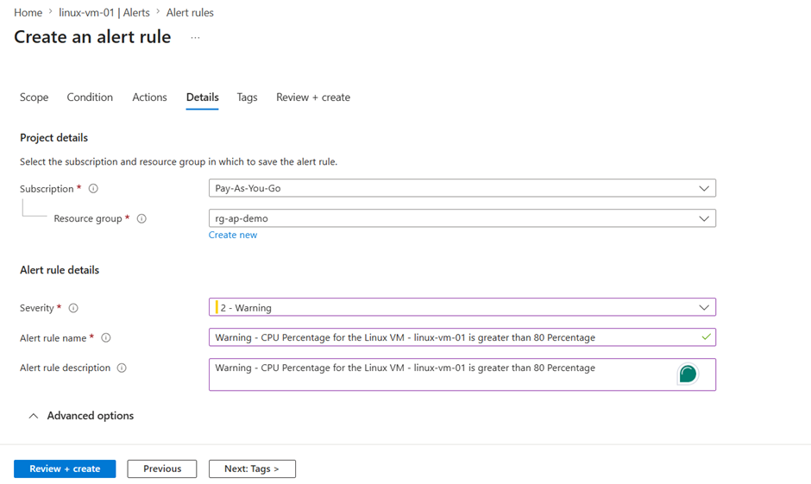Click the Project details heading text

tap(53, 137)
